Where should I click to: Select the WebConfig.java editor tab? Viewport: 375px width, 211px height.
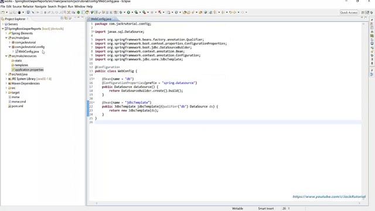click(x=101, y=19)
